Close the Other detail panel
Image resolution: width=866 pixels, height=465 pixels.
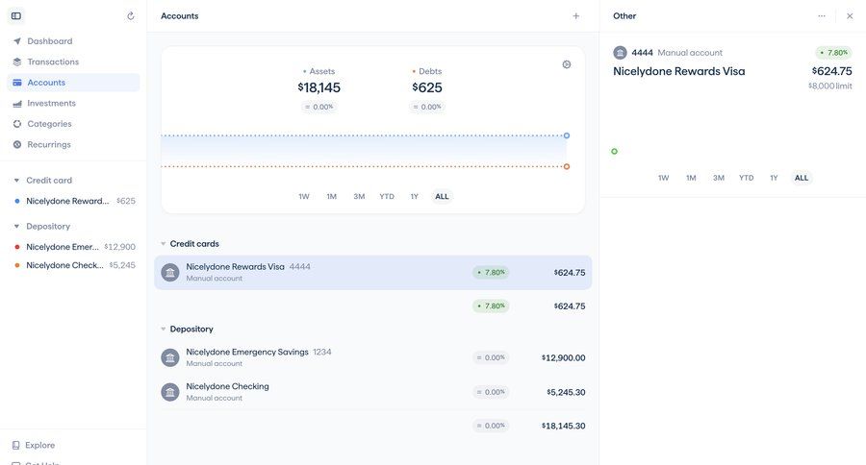pos(850,16)
